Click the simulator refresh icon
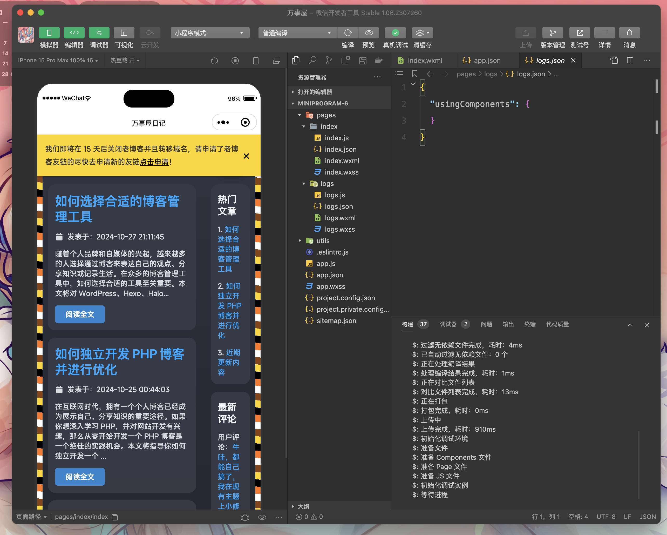 (214, 61)
